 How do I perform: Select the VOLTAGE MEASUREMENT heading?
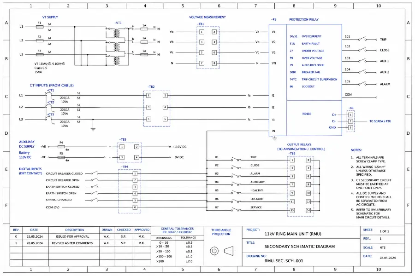click(x=207, y=17)
